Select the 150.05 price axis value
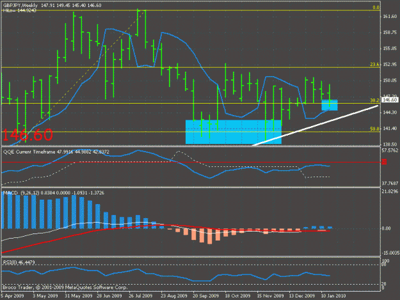The width and height of the screenshot is (400, 300). 390,81
